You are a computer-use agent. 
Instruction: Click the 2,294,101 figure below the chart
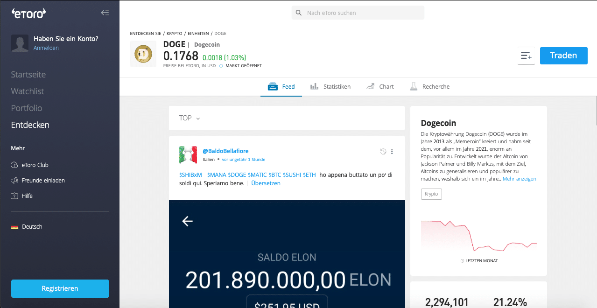click(447, 302)
